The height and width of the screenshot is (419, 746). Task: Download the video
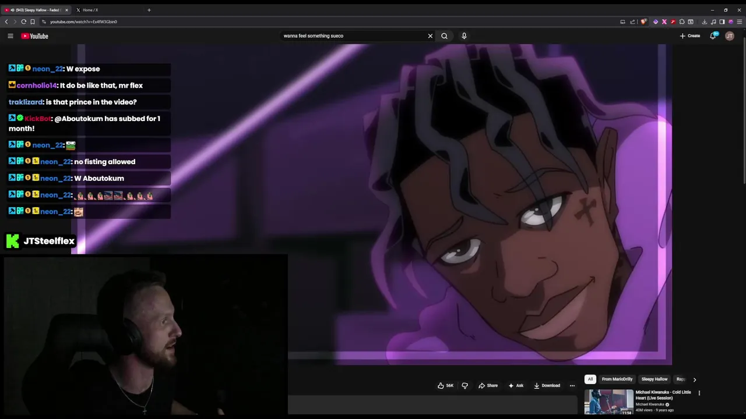[x=547, y=385]
